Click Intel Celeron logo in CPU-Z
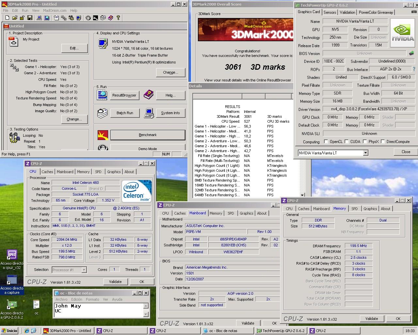Image resolution: width=418 pixels, height=335 pixels. point(137,191)
